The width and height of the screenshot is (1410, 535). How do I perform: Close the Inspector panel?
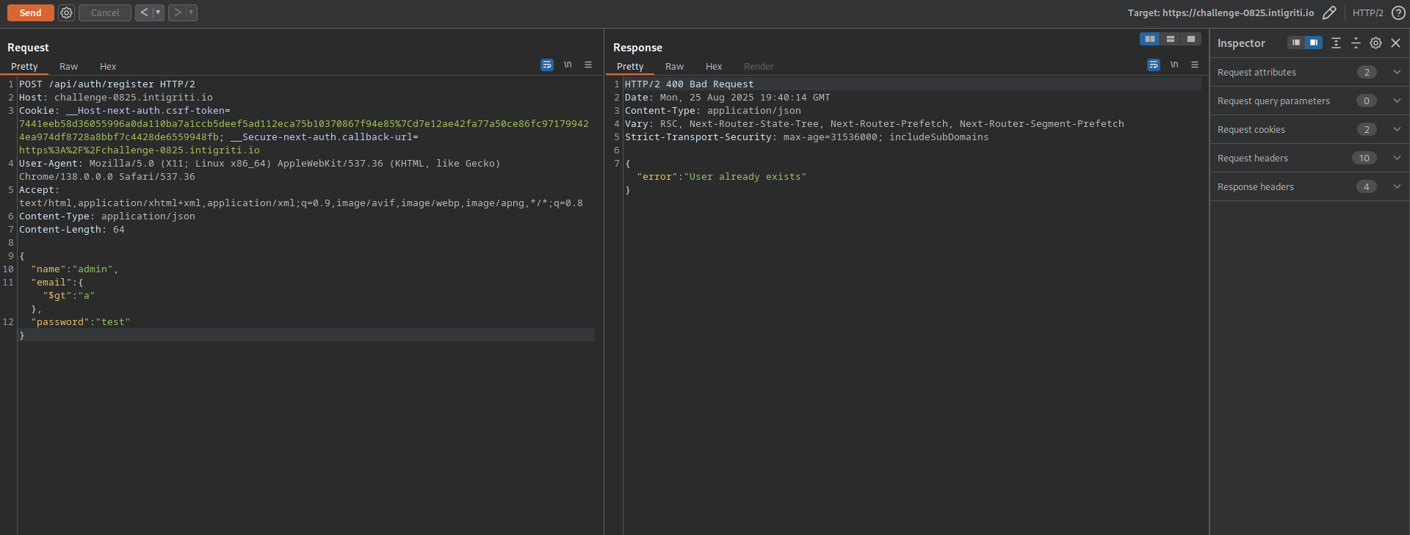(1395, 43)
